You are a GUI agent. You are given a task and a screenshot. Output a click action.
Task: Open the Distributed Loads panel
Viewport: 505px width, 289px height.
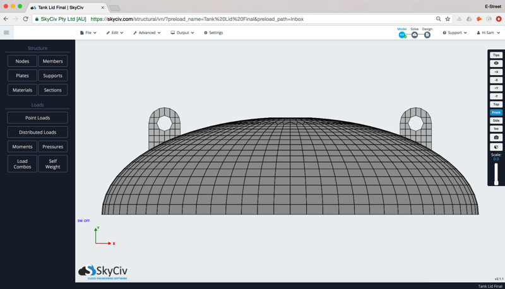coord(37,133)
